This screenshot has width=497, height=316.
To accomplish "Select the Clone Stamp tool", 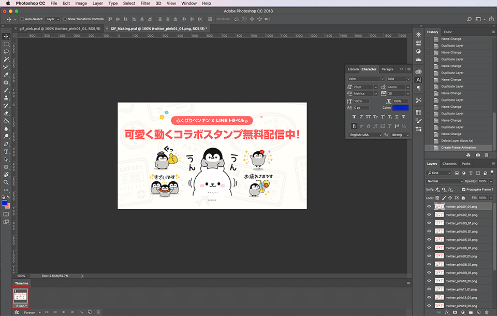I will click(x=6, y=98).
